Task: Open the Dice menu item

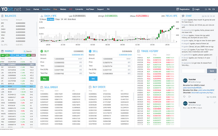Action: click(55, 9)
